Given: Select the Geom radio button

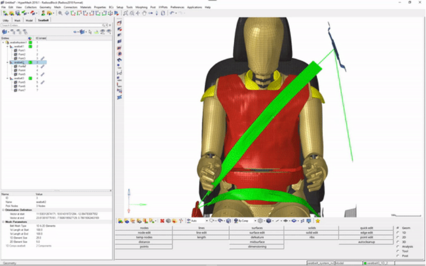Looking at the screenshot, I should pos(398,228).
